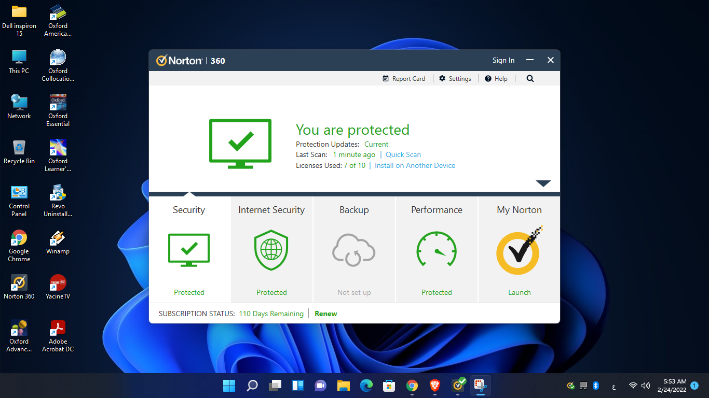This screenshot has width=709, height=398.
Task: Click '110 Days Remaining' subscription text
Action: 271,314
